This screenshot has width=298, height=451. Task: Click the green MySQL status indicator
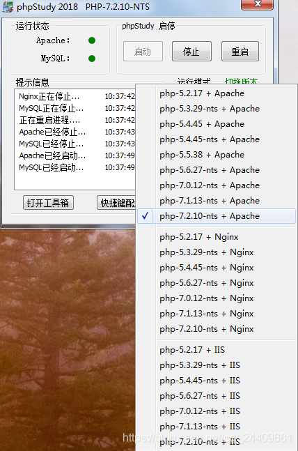pos(92,59)
